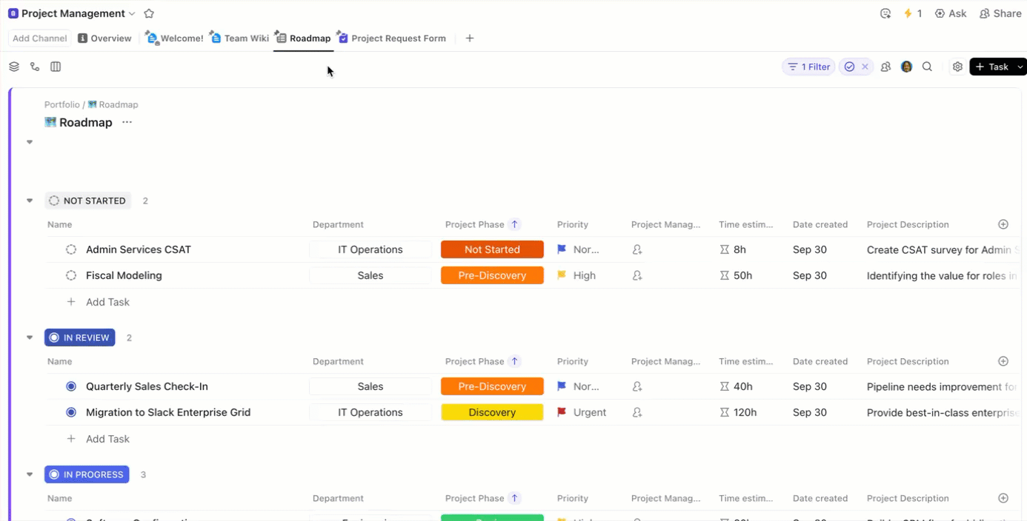Select the columns layout icon in the toolbar
The width and height of the screenshot is (1027, 521).
tap(55, 66)
